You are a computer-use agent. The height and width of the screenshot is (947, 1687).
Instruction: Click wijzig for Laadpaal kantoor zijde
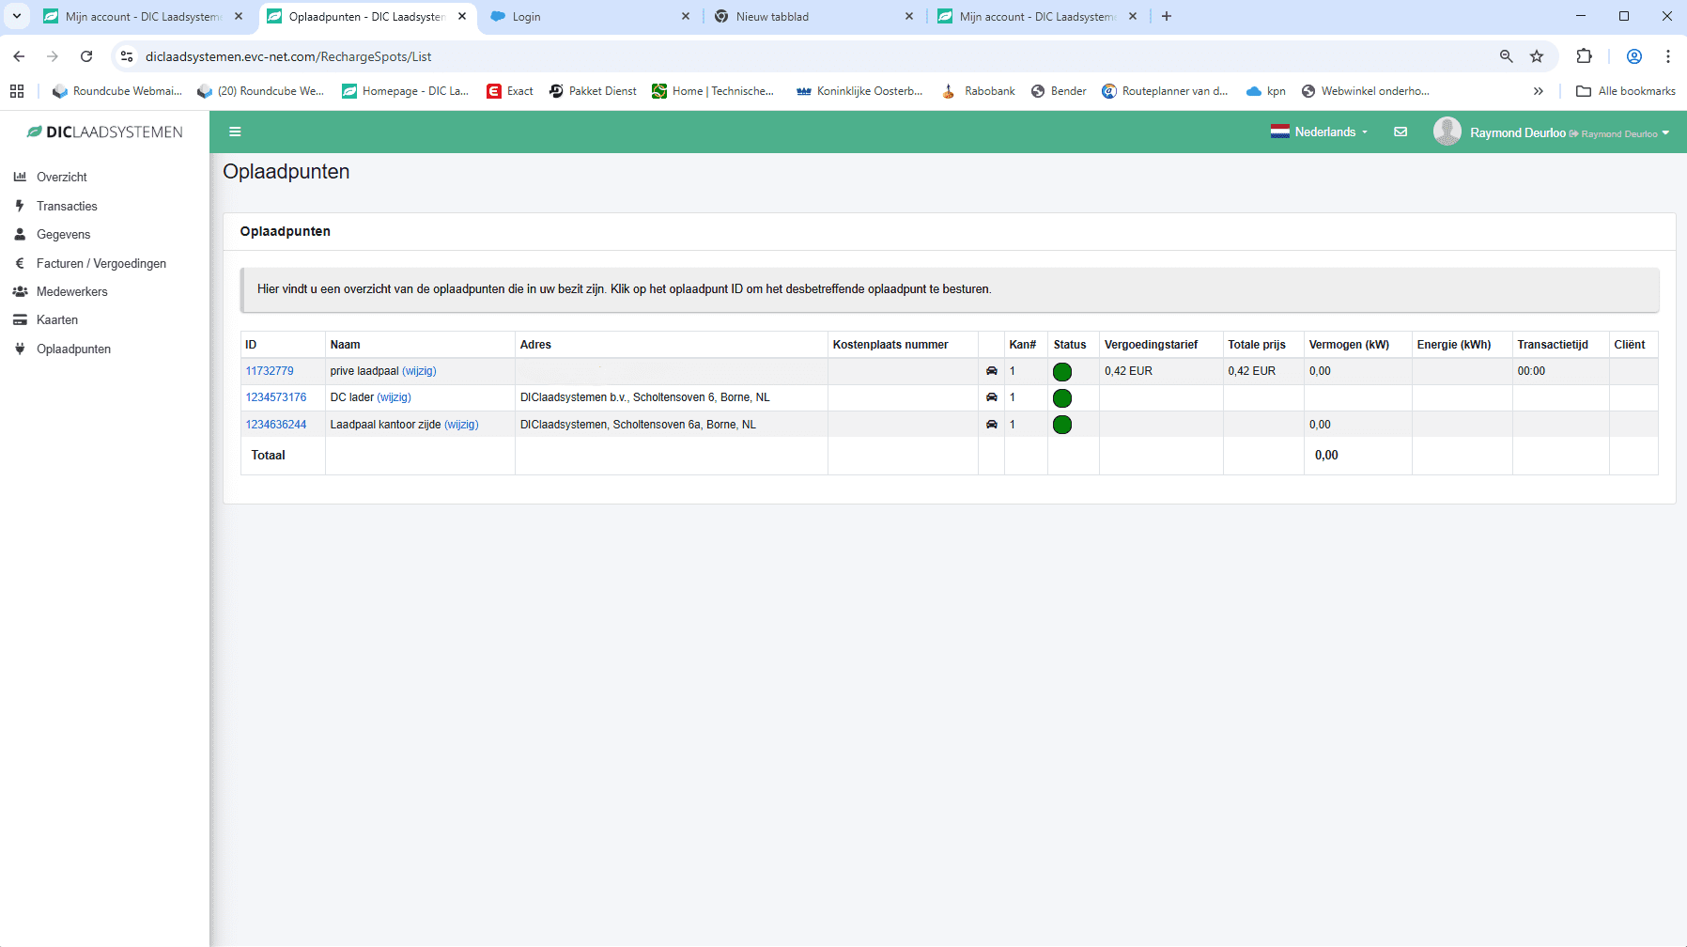click(x=461, y=425)
